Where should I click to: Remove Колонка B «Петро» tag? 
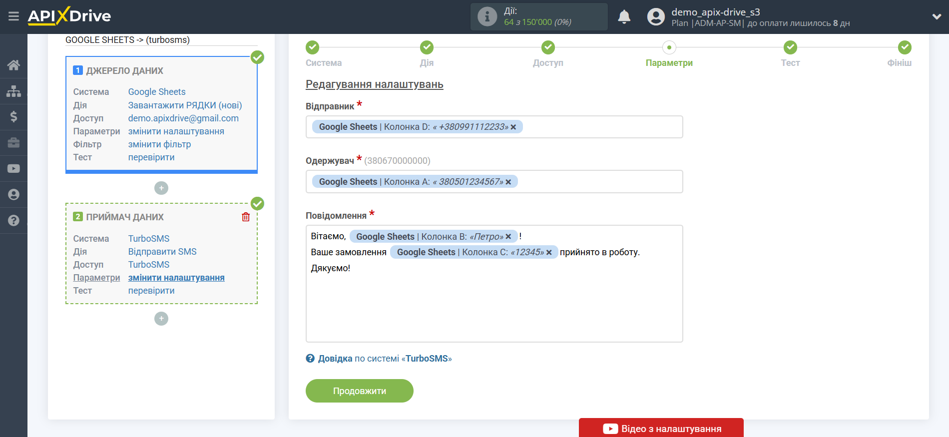coord(508,237)
